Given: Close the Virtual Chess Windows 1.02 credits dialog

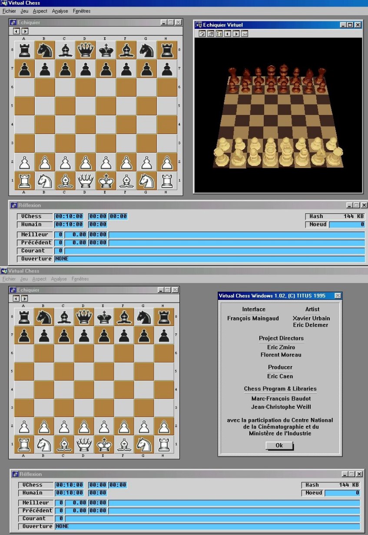Looking at the screenshot, I should point(338,296).
